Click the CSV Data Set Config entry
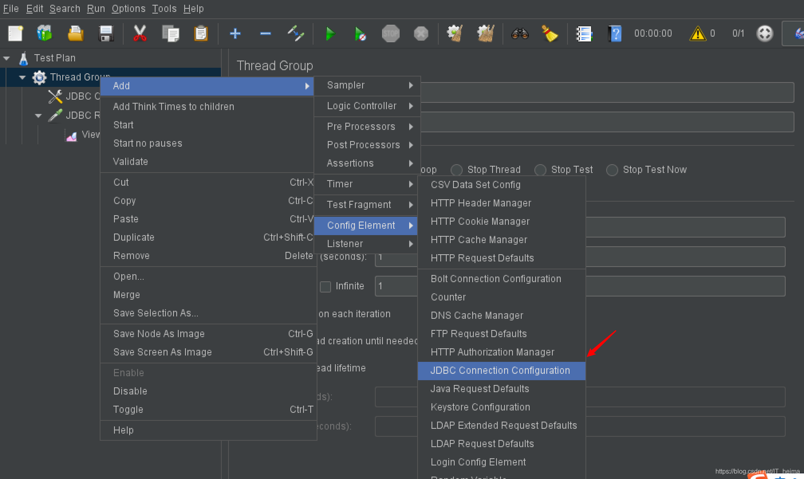This screenshot has height=479, width=804. [x=475, y=185]
